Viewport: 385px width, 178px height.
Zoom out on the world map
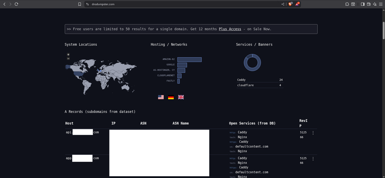click(x=68, y=58)
